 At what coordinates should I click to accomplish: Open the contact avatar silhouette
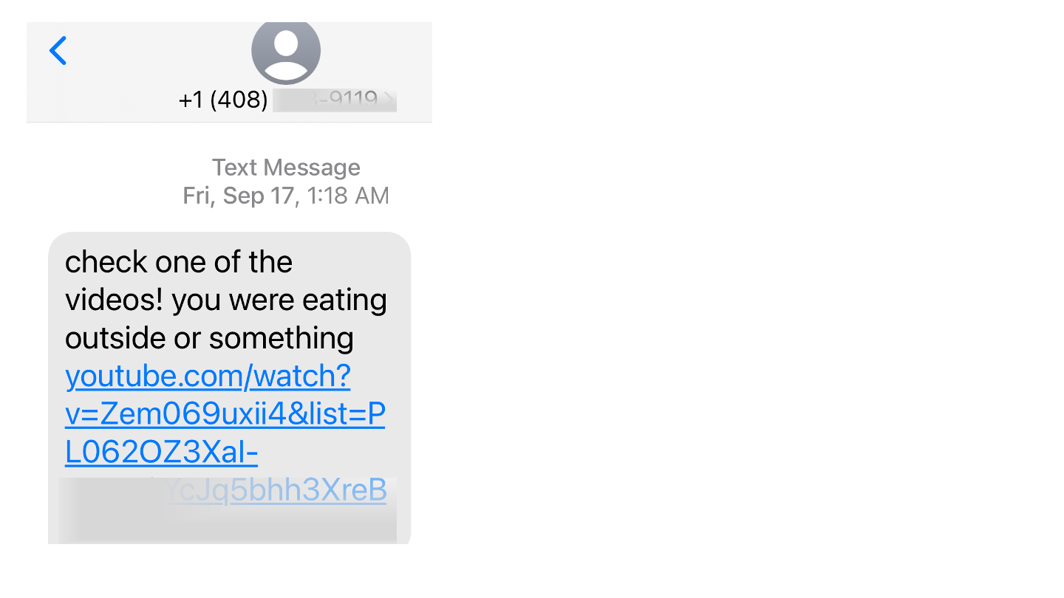(x=286, y=52)
